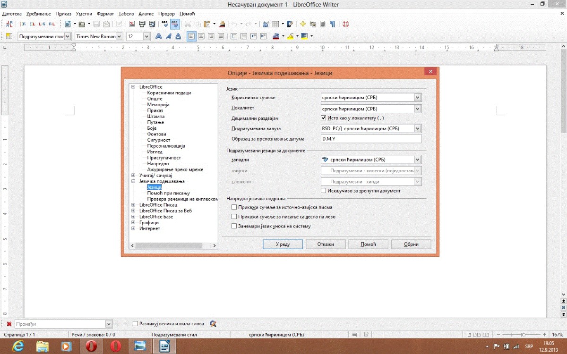Click the 'У реду' button
The height and width of the screenshot is (354, 567).
point(283,244)
